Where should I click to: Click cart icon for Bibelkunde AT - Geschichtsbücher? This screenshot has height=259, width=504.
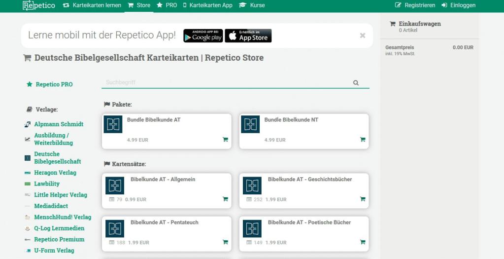[363, 199]
